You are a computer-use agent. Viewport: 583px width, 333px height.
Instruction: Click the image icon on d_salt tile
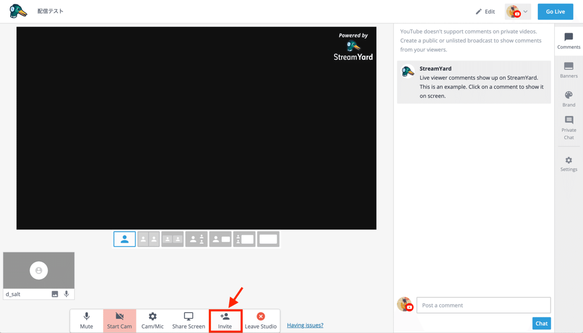tap(55, 294)
